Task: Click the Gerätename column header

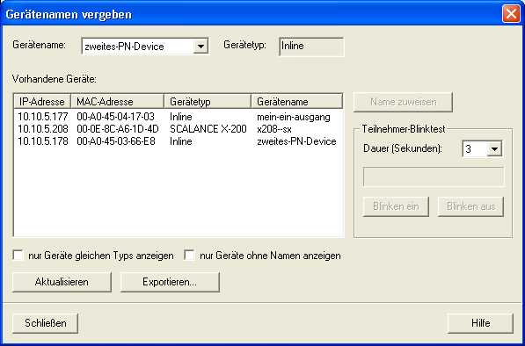Action: click(296, 102)
